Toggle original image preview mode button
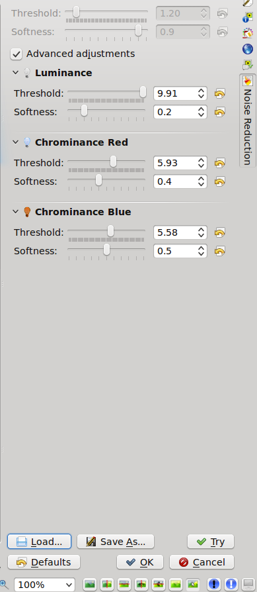Viewport: 257px width, 592px height. click(x=90, y=584)
